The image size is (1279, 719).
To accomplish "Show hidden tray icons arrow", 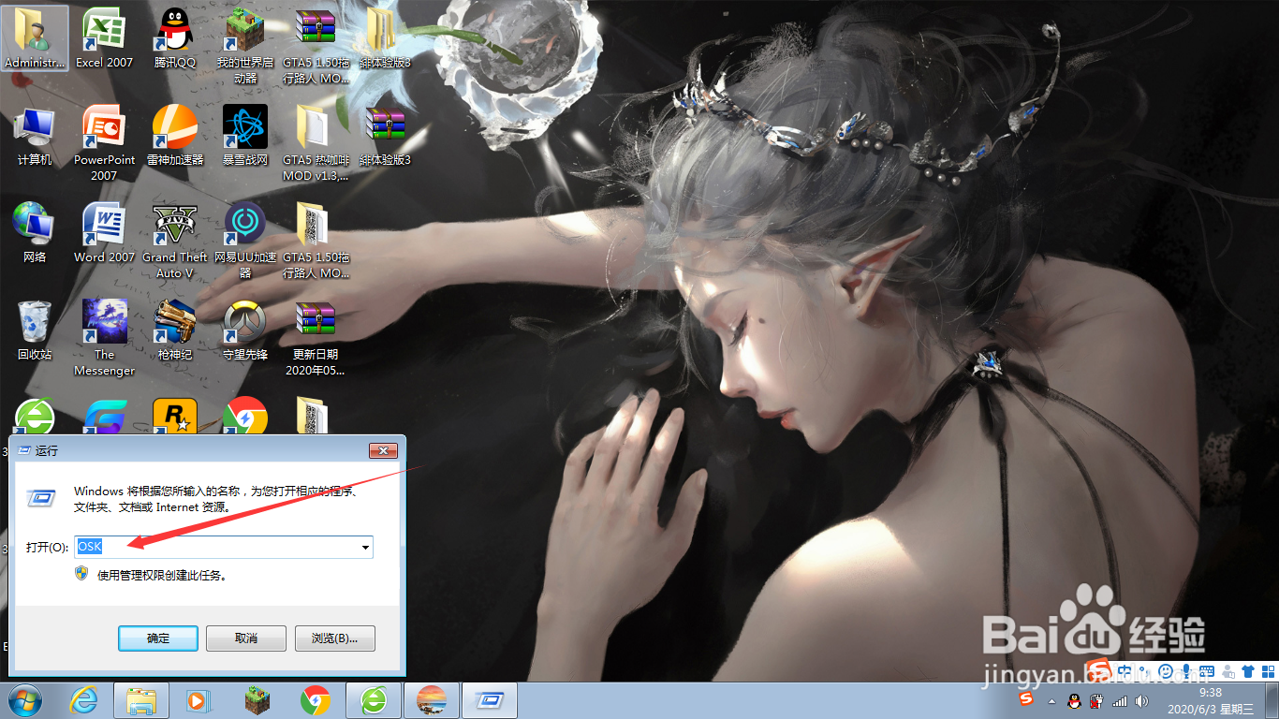I will pyautogui.click(x=1051, y=700).
